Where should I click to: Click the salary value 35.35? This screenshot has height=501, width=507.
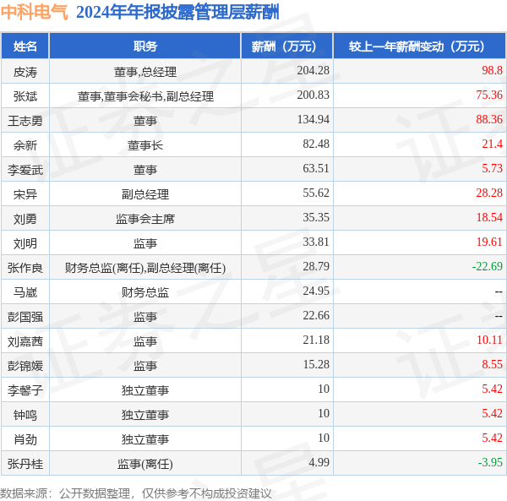(316, 217)
